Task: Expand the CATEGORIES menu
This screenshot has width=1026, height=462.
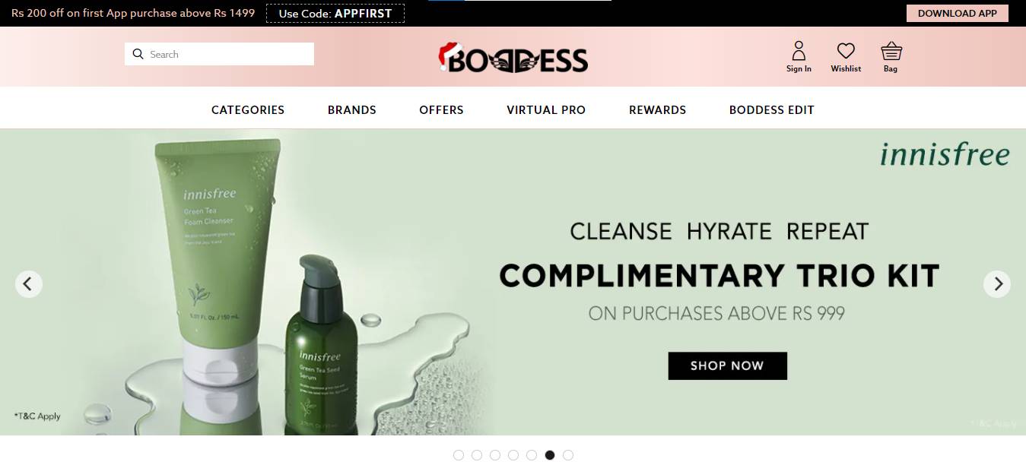Action: tap(248, 110)
